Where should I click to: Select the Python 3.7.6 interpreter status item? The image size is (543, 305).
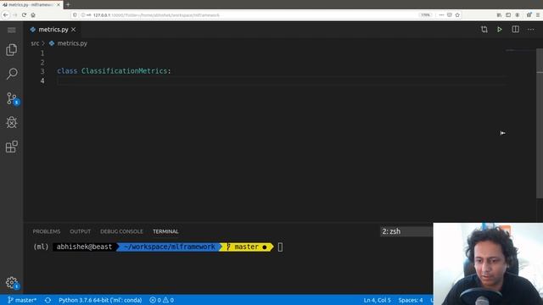pyautogui.click(x=100, y=300)
